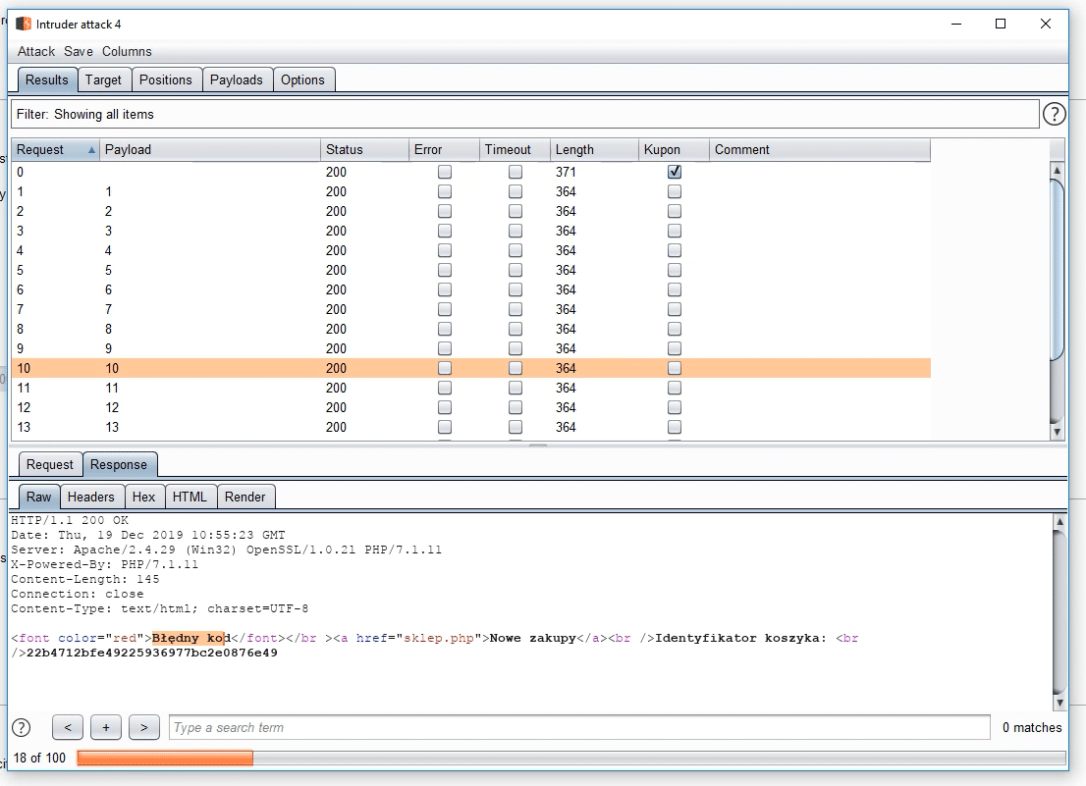Click the results table scroll up arrow
The width and height of the screenshot is (1086, 786).
point(1057,170)
